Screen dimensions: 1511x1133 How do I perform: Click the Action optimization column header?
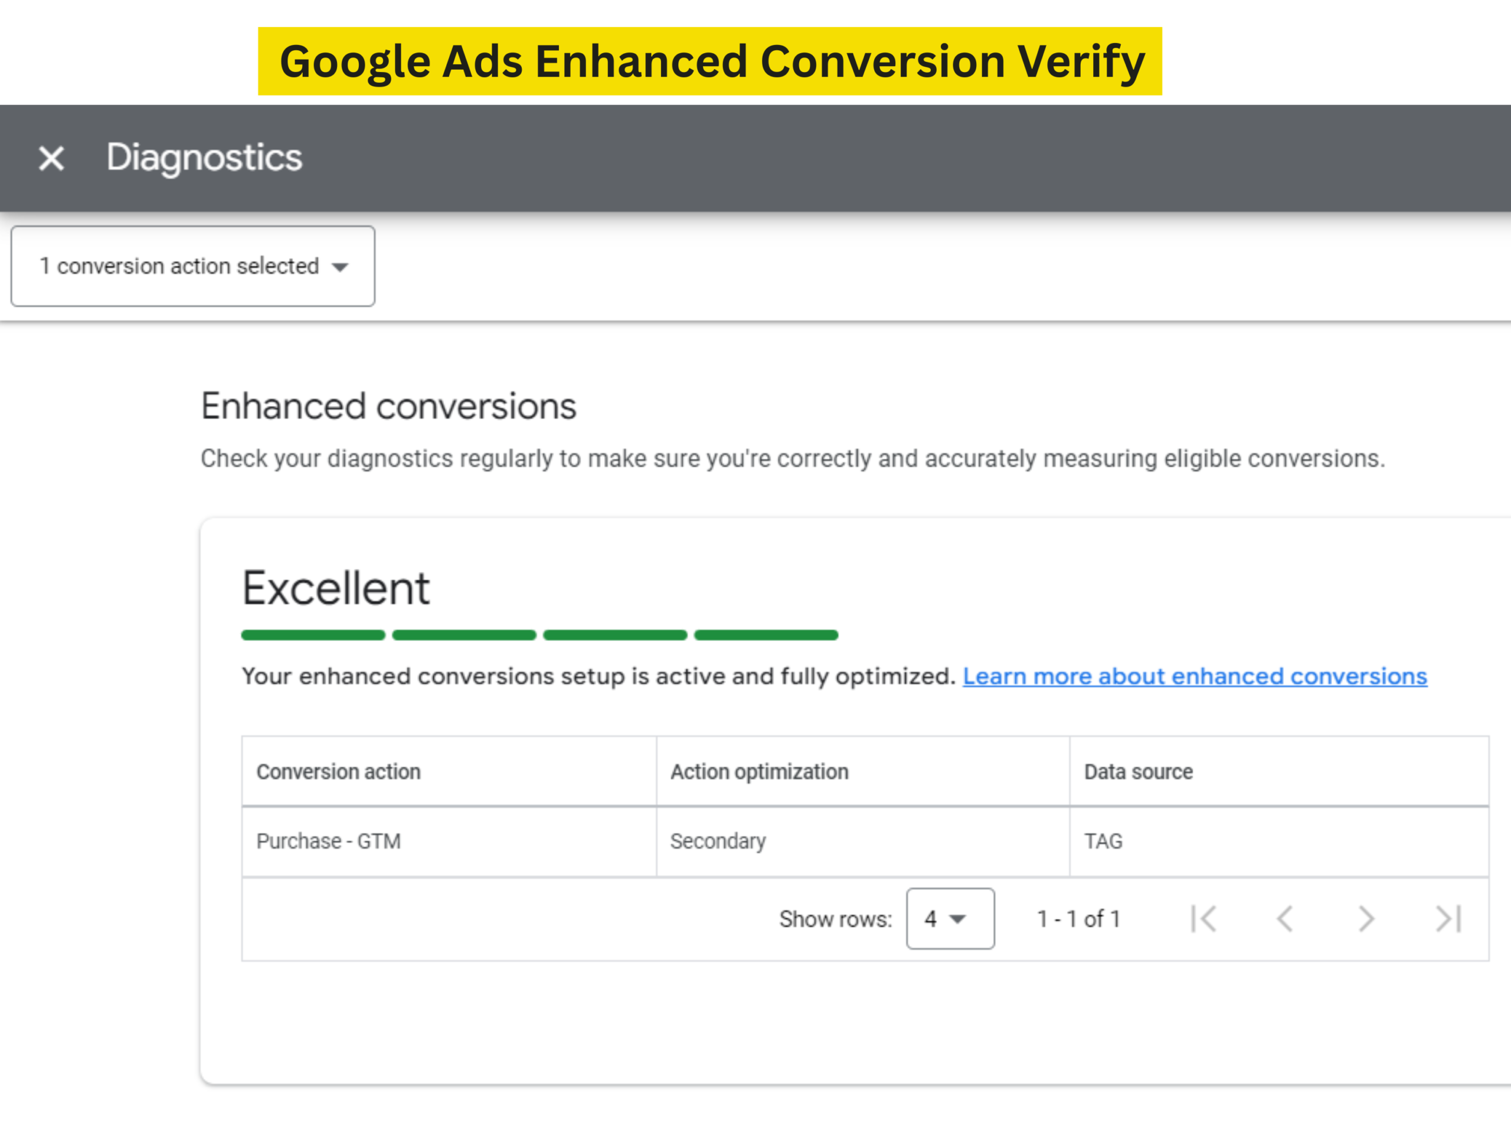[759, 772]
